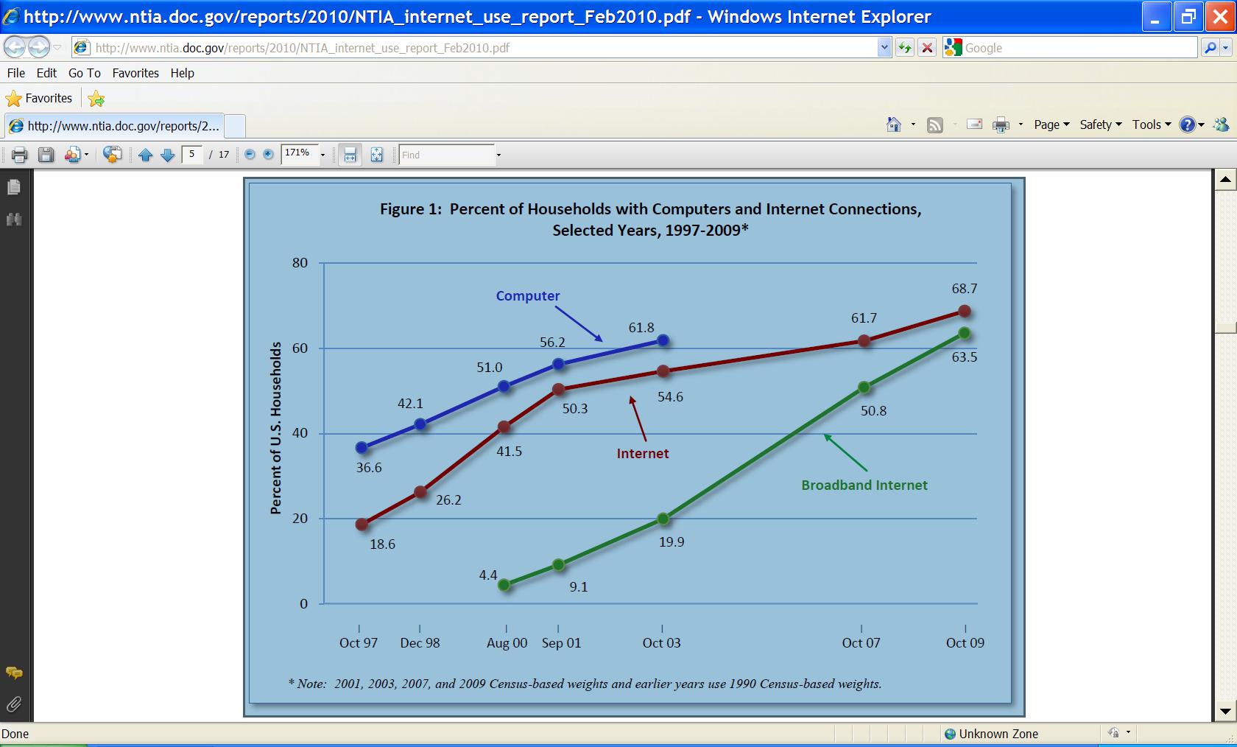Click the 'Broadband Internet' chart label
The width and height of the screenshot is (1237, 747).
(864, 485)
